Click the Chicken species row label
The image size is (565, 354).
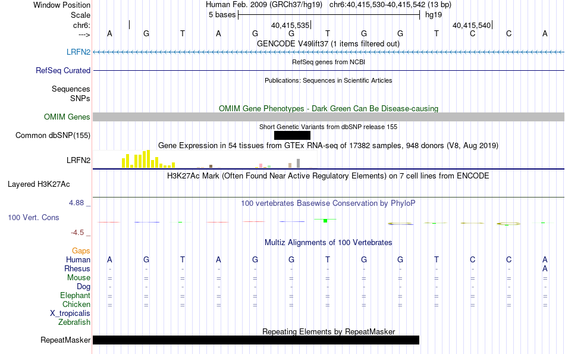click(x=76, y=304)
